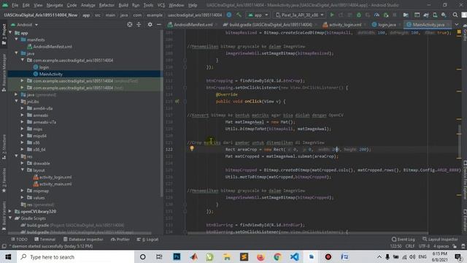Open Windows Start menu
The width and height of the screenshot is (467, 263).
tap(8, 256)
